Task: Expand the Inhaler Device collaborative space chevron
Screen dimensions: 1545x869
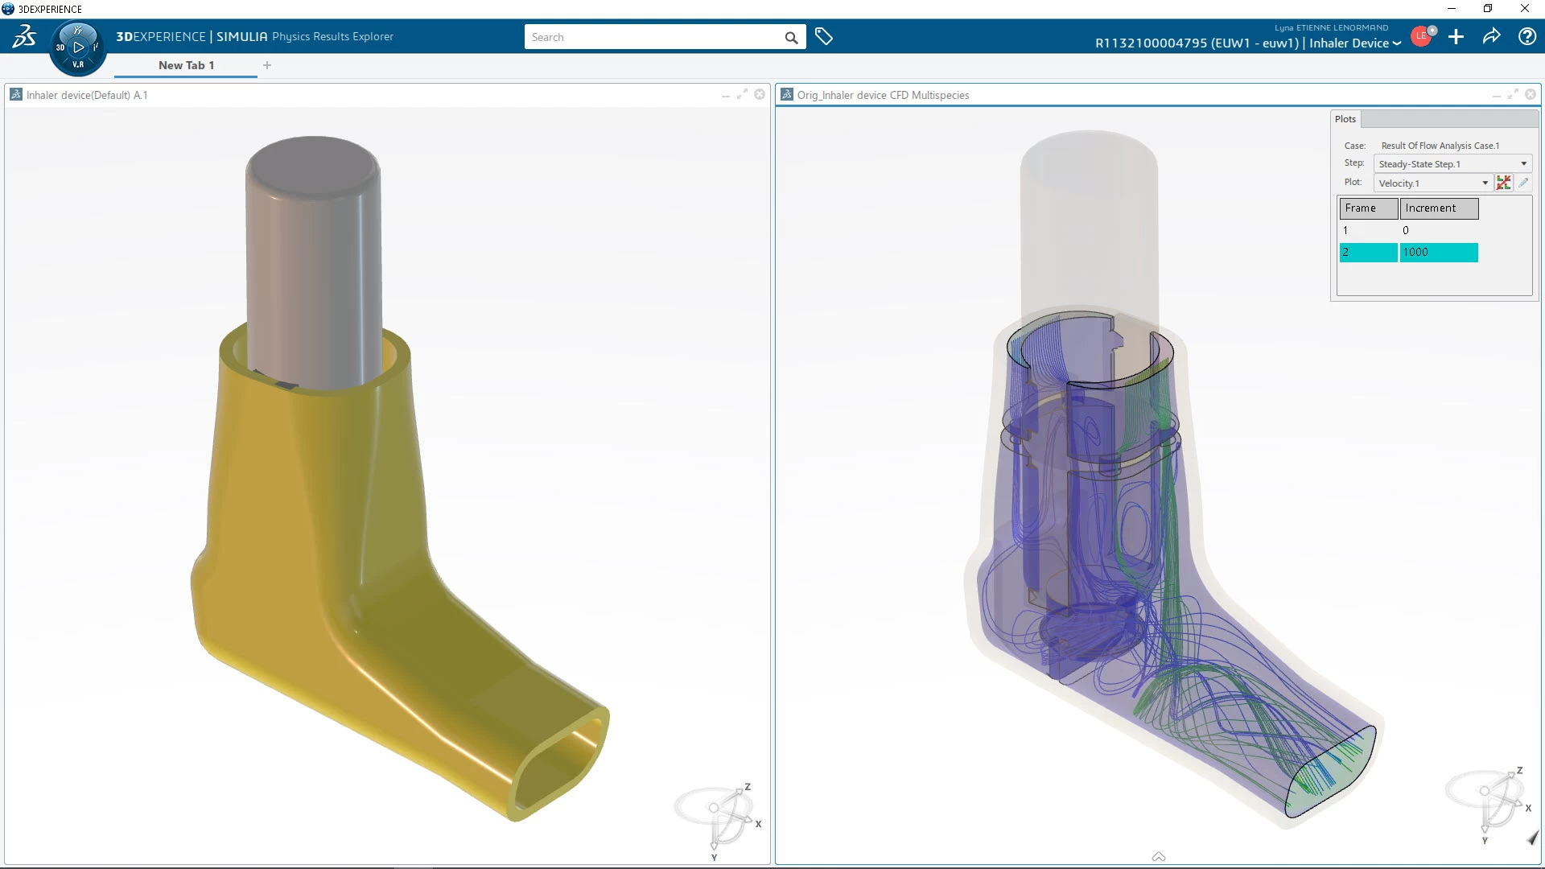Action: coord(1397,43)
